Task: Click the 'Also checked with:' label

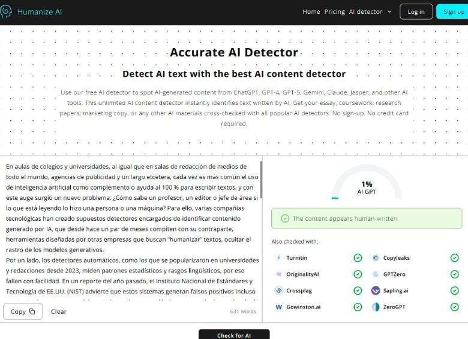Action: click(295, 241)
